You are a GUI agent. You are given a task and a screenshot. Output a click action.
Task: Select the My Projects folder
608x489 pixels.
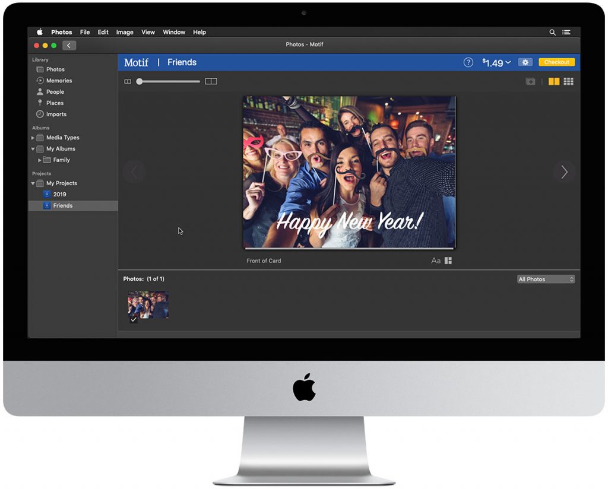(62, 183)
